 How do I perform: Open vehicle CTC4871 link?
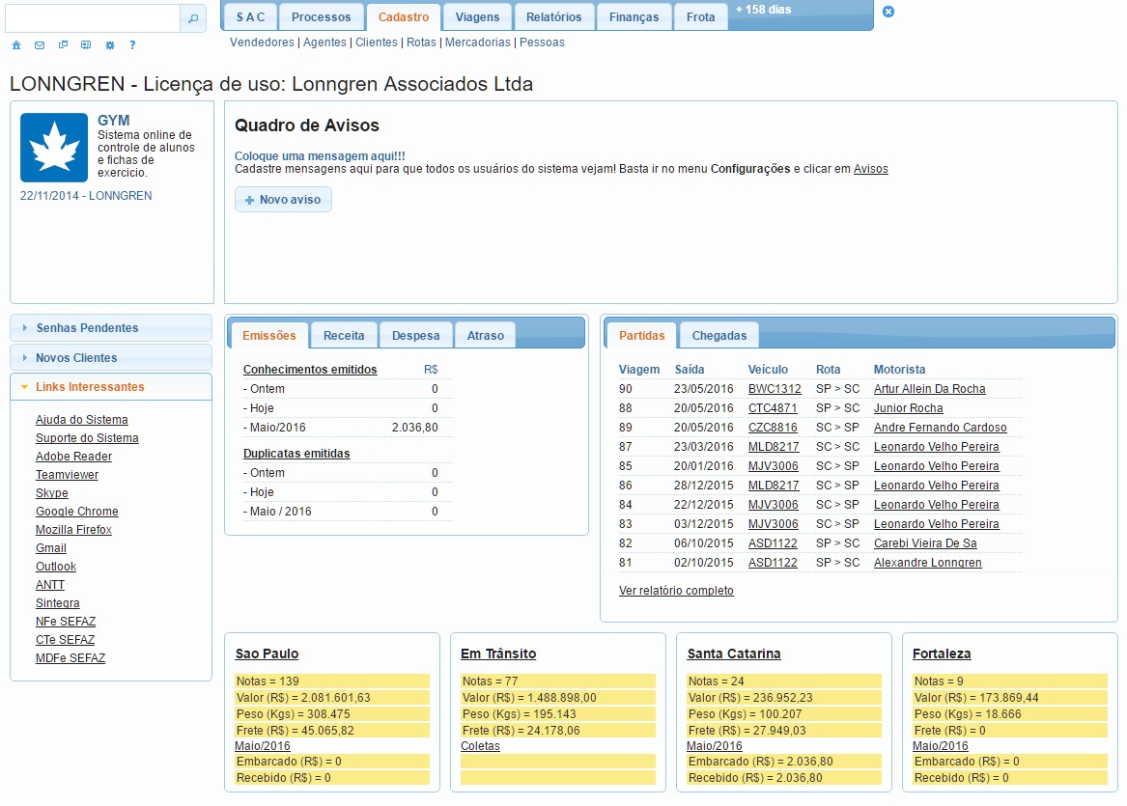click(x=773, y=408)
